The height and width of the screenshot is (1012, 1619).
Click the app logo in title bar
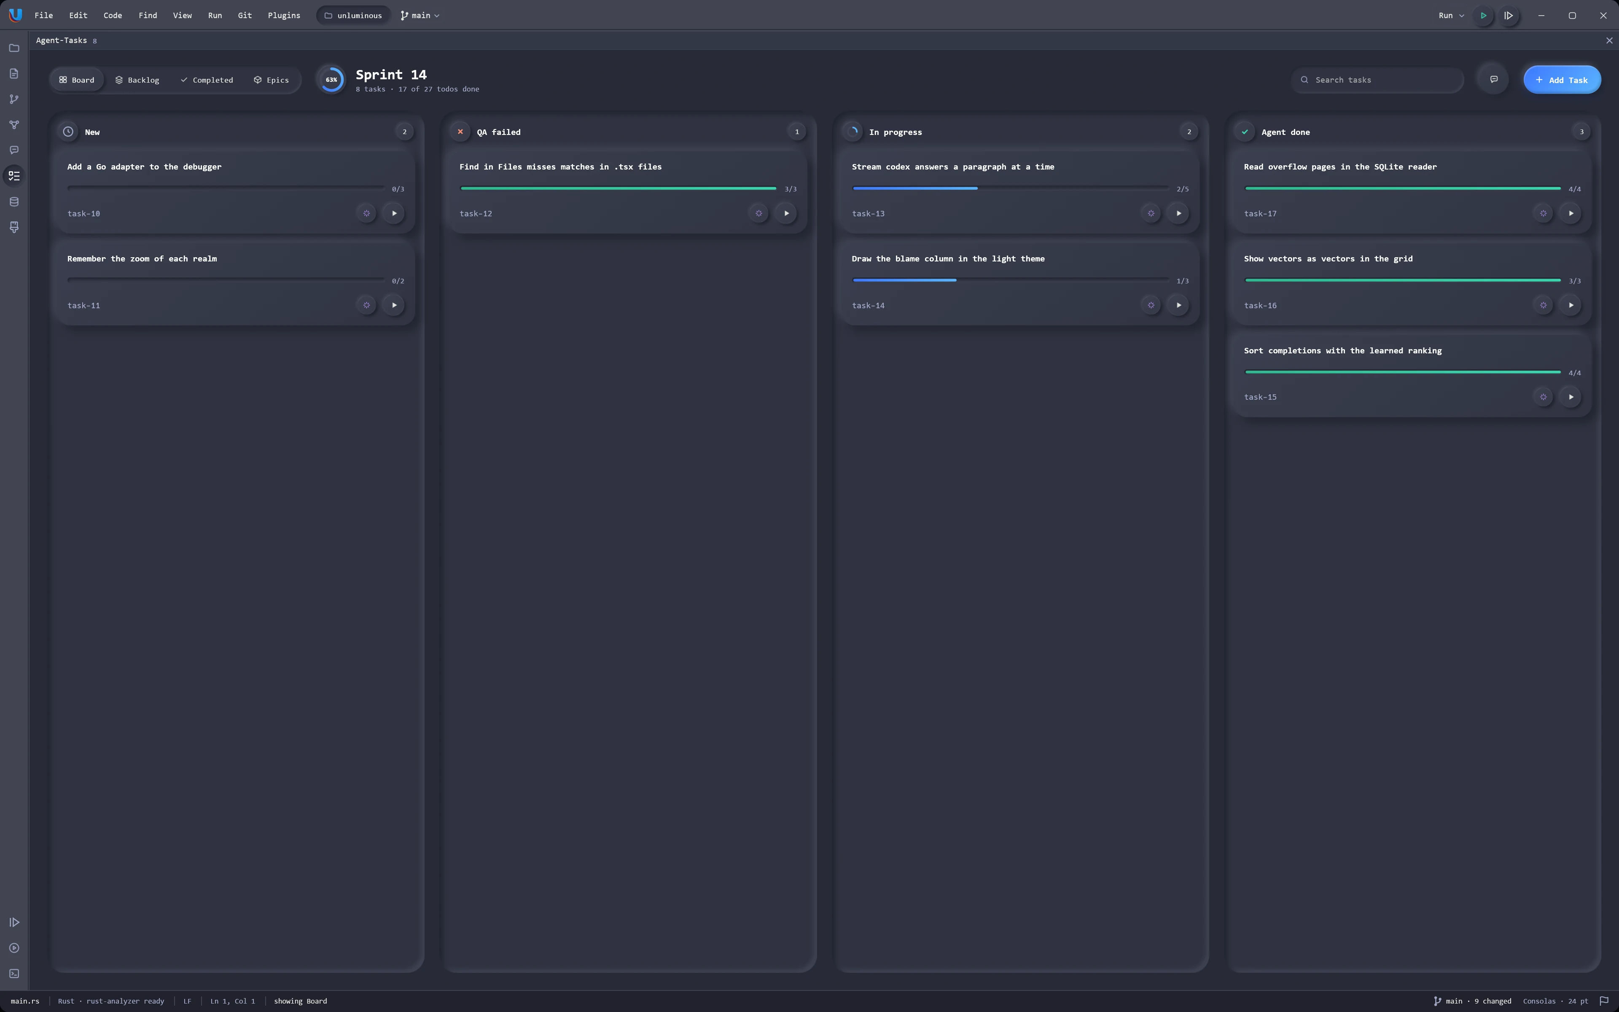pos(15,15)
